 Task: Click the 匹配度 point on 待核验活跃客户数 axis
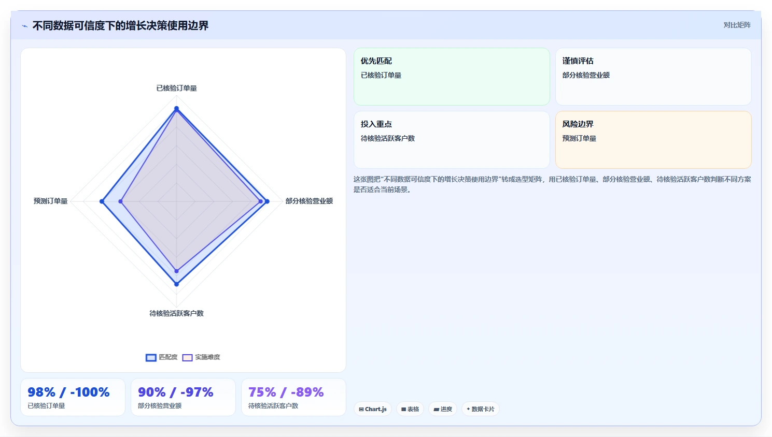click(x=177, y=284)
